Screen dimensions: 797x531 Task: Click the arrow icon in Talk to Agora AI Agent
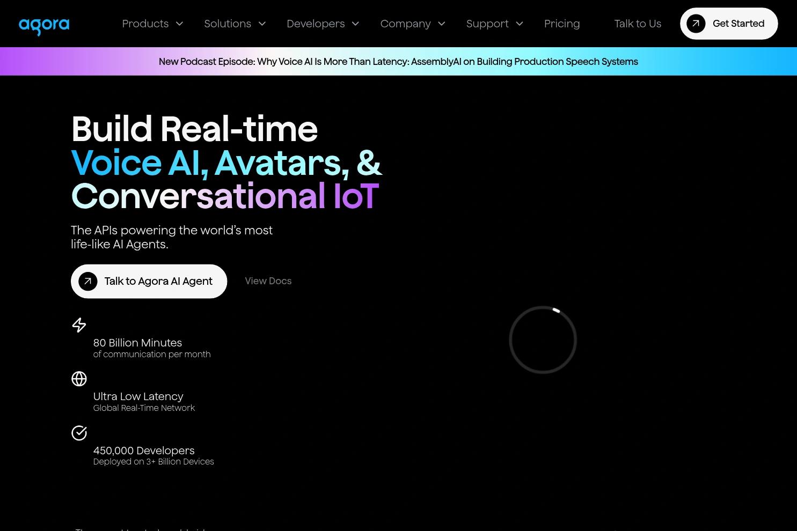(88, 281)
